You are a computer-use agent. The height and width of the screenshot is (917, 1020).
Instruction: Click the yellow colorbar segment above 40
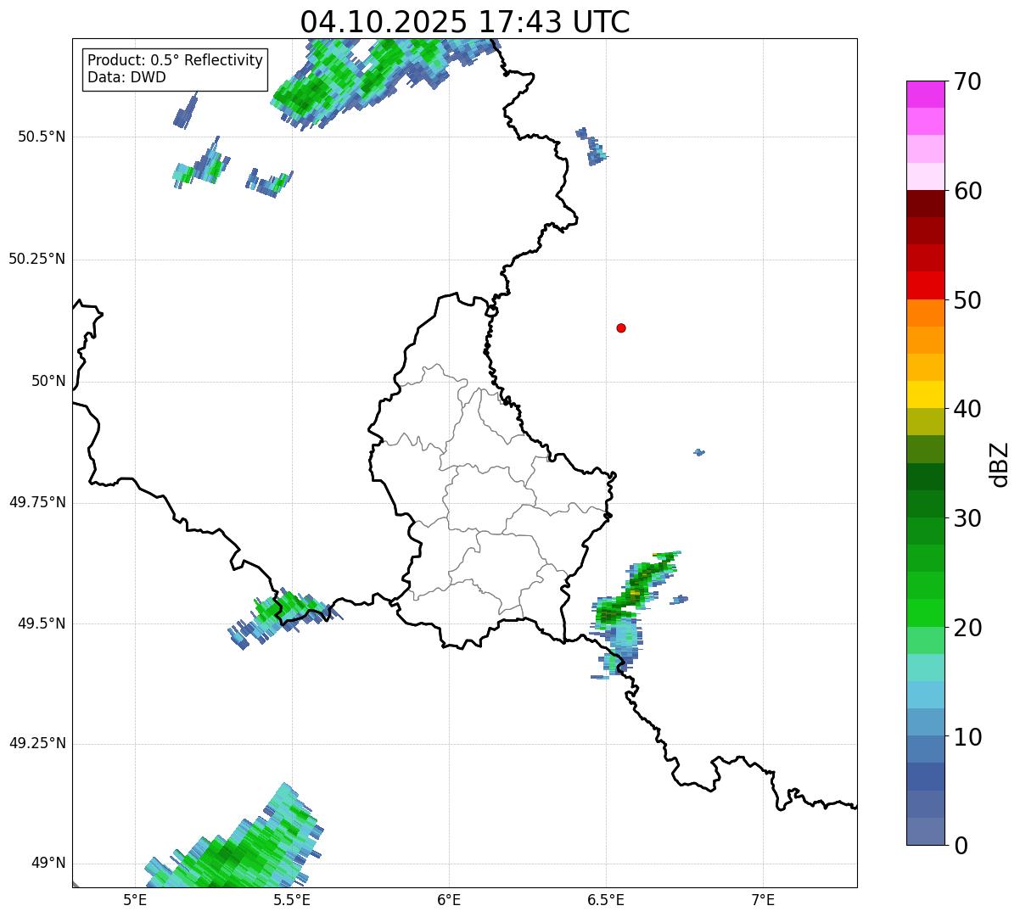coord(925,394)
